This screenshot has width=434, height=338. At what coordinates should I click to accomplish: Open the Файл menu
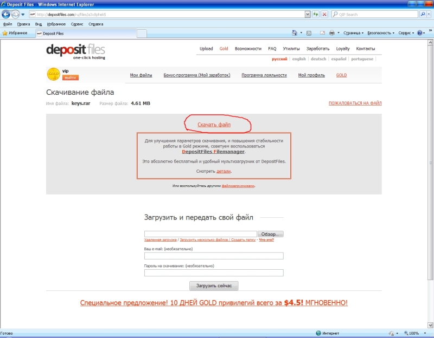[8, 24]
